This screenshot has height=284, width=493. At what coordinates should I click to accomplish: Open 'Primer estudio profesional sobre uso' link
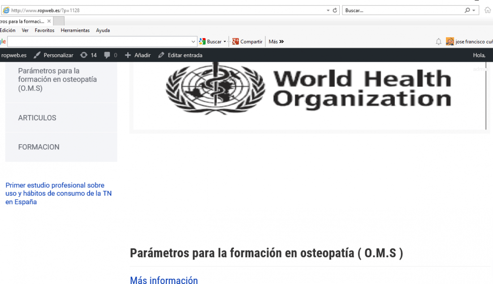tap(58, 194)
